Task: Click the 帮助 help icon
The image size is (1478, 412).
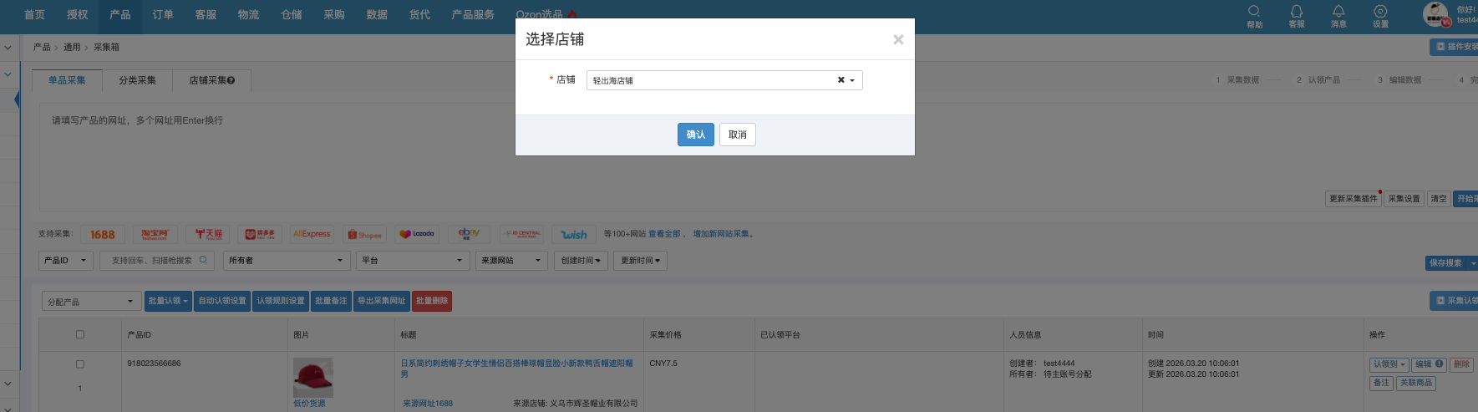Action: click(x=1254, y=12)
